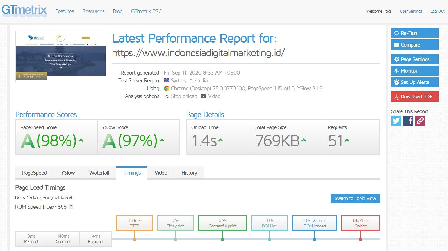Click the report generated date text
Screen dimensions: 448x251
pyautogui.click(x=202, y=73)
